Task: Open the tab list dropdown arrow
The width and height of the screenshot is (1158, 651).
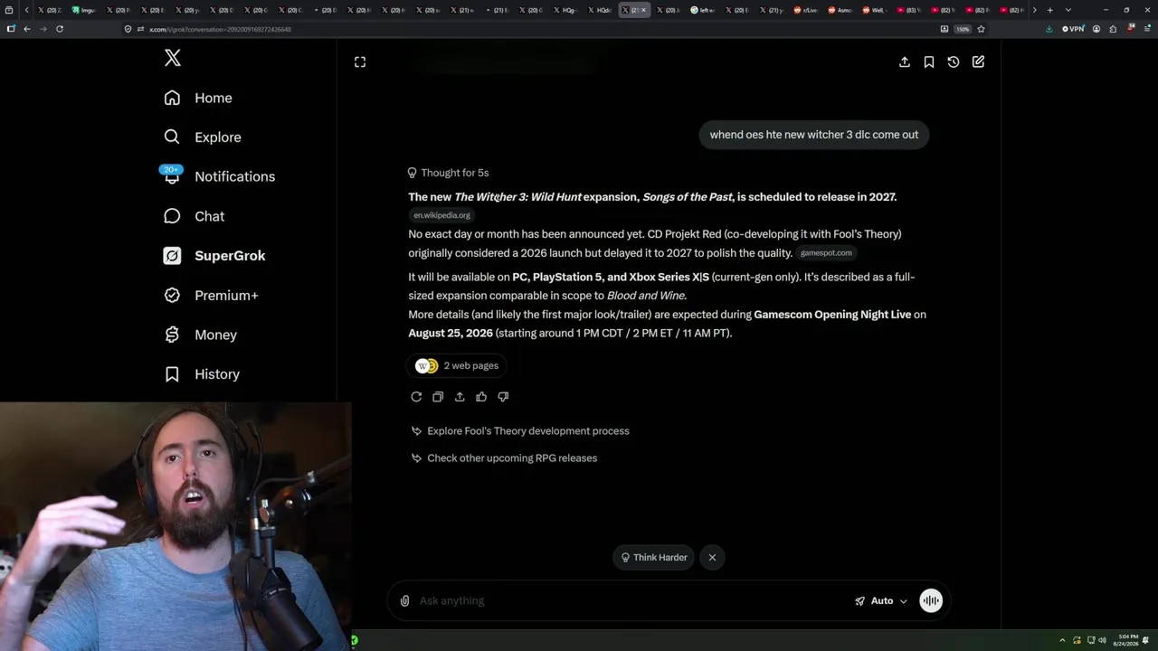Action: coord(1068,10)
